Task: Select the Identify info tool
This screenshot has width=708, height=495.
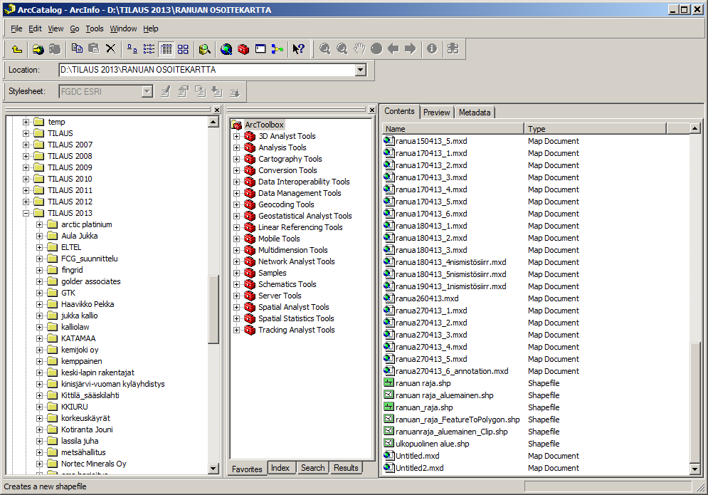Action: 432,49
